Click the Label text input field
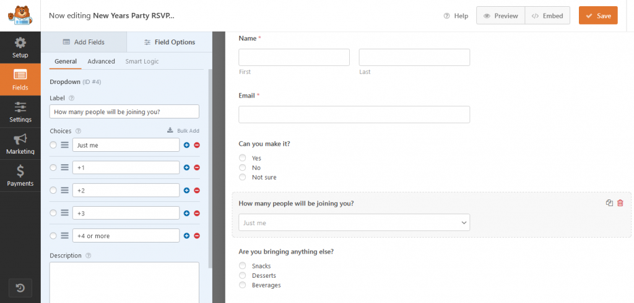 [x=124, y=112]
